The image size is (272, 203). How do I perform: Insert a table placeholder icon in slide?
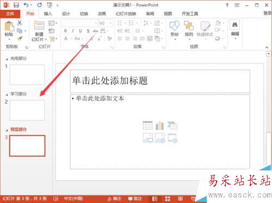click(x=147, y=125)
